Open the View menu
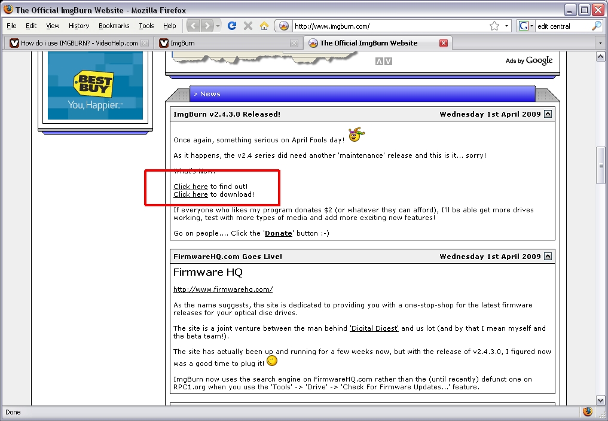This screenshot has height=421, width=608. [x=53, y=26]
